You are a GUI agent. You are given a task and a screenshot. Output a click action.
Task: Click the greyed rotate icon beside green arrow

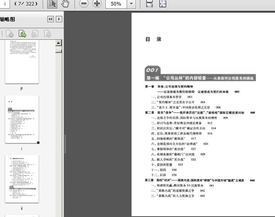point(35,33)
